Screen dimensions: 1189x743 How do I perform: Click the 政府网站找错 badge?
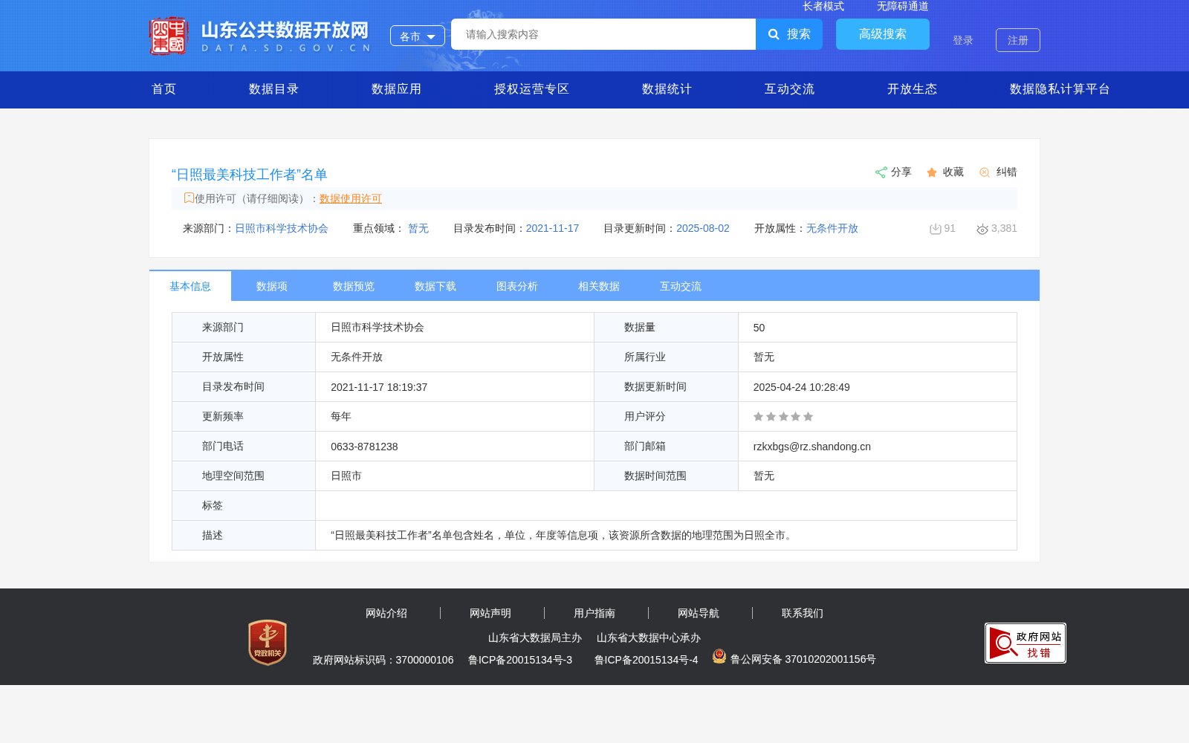tap(1026, 643)
